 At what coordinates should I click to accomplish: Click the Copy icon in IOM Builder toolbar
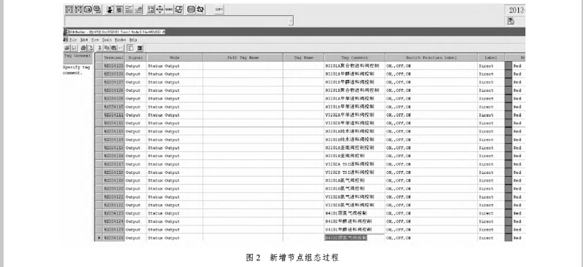click(x=106, y=48)
